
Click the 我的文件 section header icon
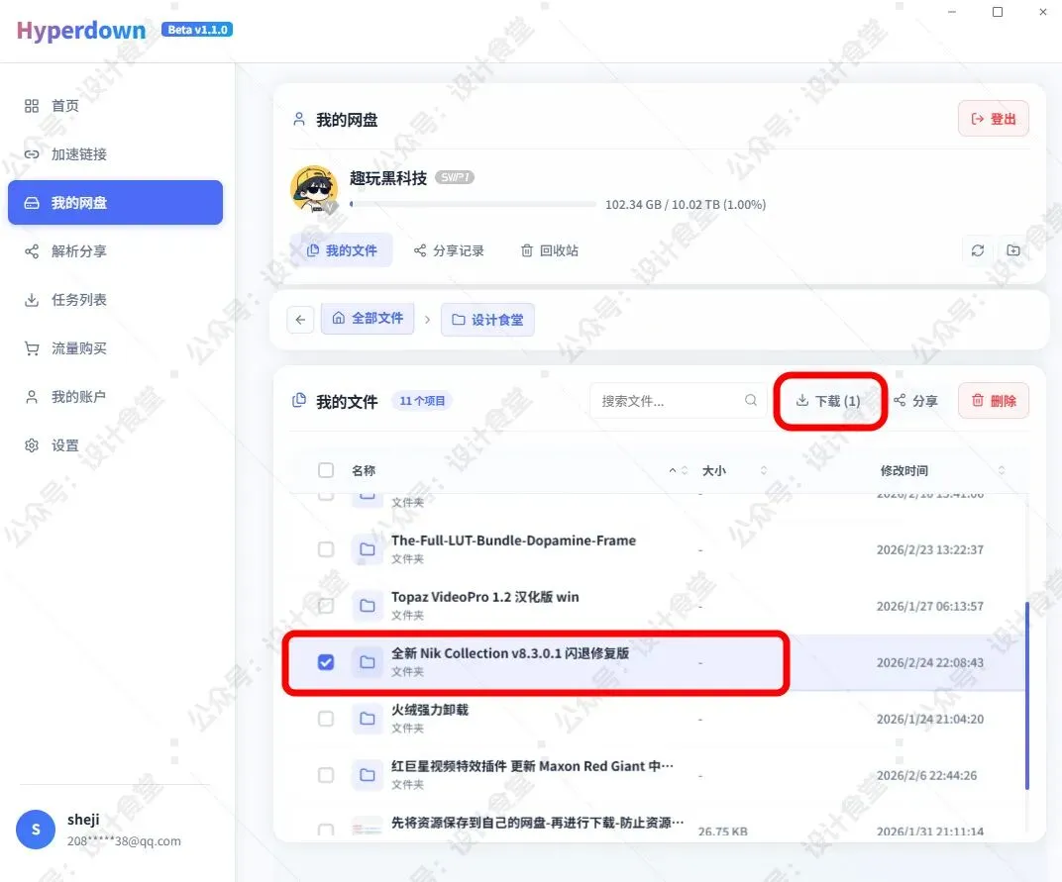(299, 401)
